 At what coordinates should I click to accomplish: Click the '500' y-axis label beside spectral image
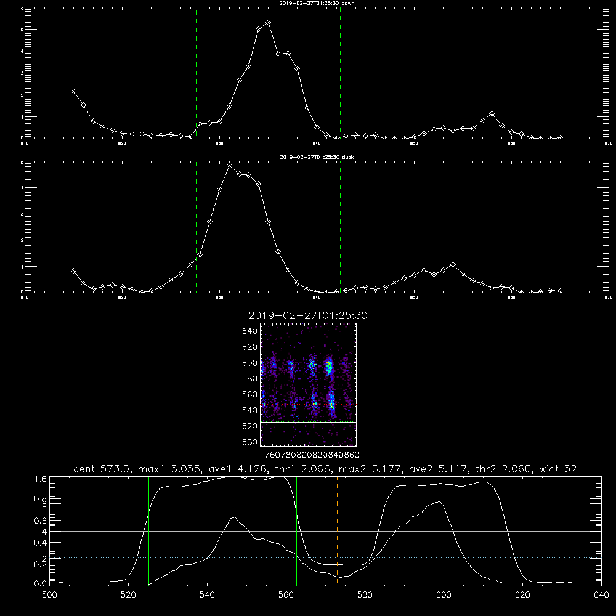pyautogui.click(x=250, y=442)
